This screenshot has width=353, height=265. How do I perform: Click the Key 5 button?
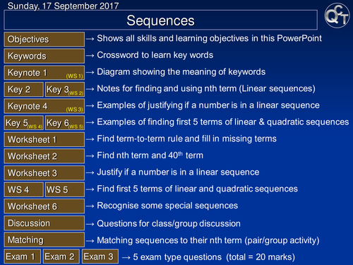[x=24, y=123]
